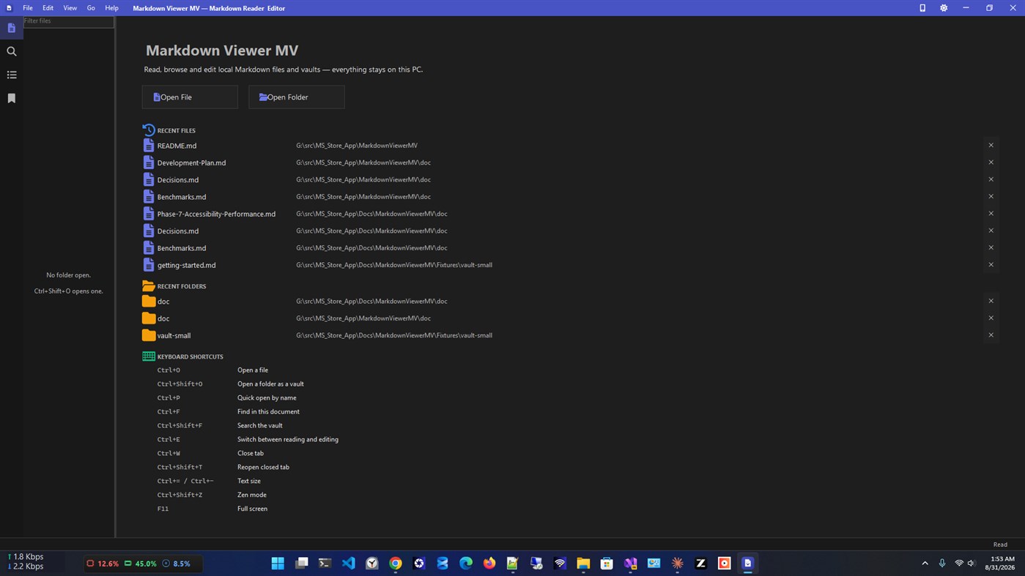Viewport: 1025px width, 576px height.
Task: Remove Development-Plan.md from recent list
Action: pyautogui.click(x=991, y=162)
